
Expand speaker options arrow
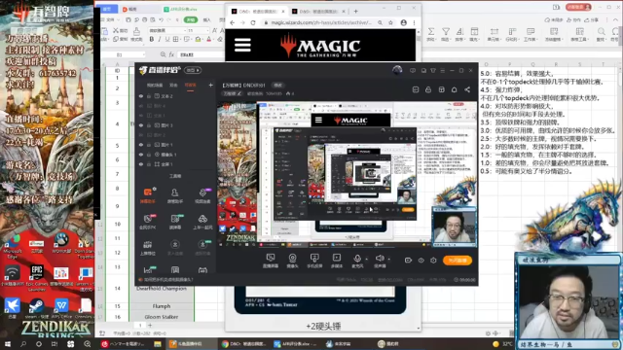[389, 260]
